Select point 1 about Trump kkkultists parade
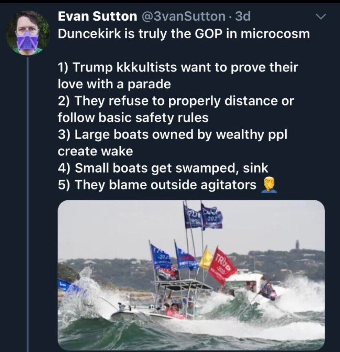340x352 pixels. [178, 75]
